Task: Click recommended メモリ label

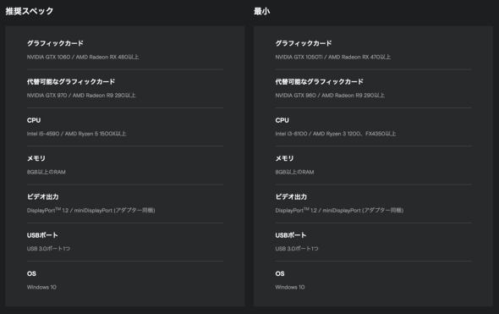Action: [x=36, y=158]
